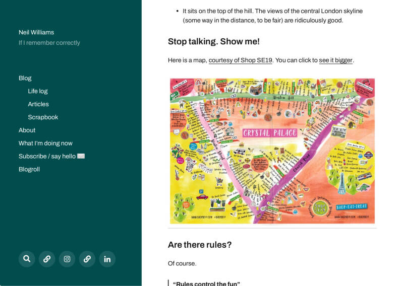Screen dimensions: 403x286
Task: Click the chain-link icon beside LinkedIn
Action: (x=87, y=259)
